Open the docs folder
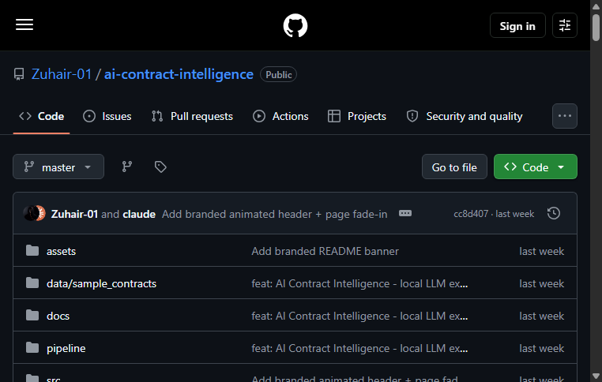This screenshot has width=602, height=382. [58, 316]
